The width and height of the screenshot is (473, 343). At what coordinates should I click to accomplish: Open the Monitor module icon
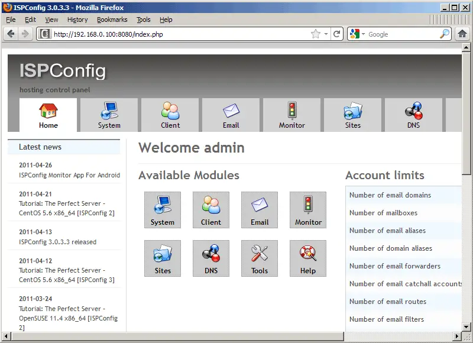coord(308,210)
